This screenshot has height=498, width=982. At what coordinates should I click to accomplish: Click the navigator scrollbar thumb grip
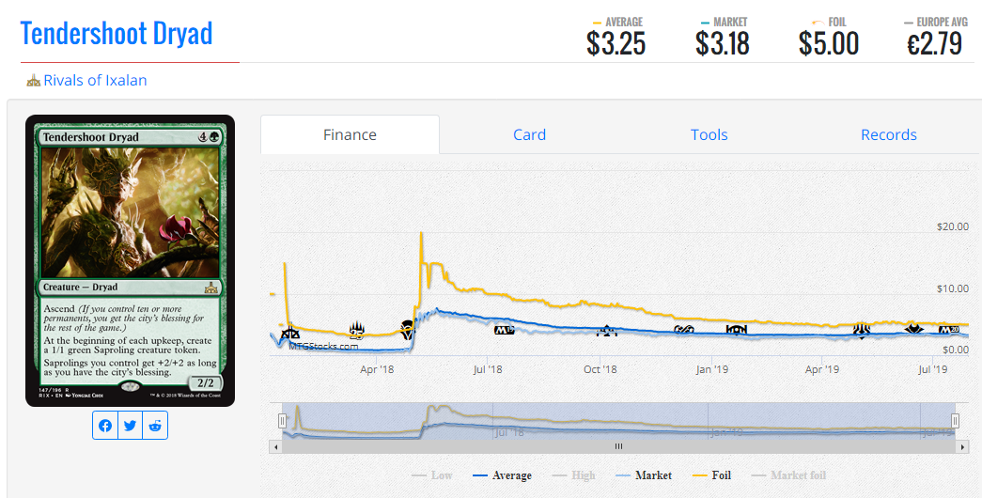point(618,446)
